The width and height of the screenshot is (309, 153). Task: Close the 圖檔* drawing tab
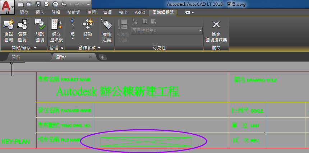click(90, 57)
